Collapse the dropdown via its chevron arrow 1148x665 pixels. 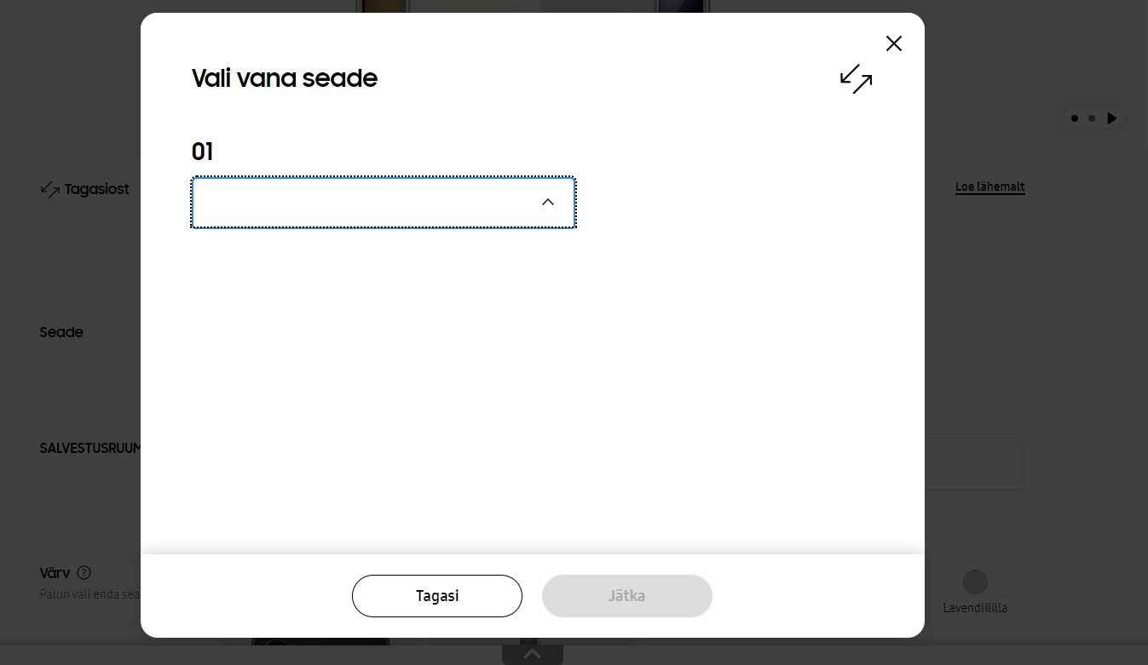pos(548,202)
